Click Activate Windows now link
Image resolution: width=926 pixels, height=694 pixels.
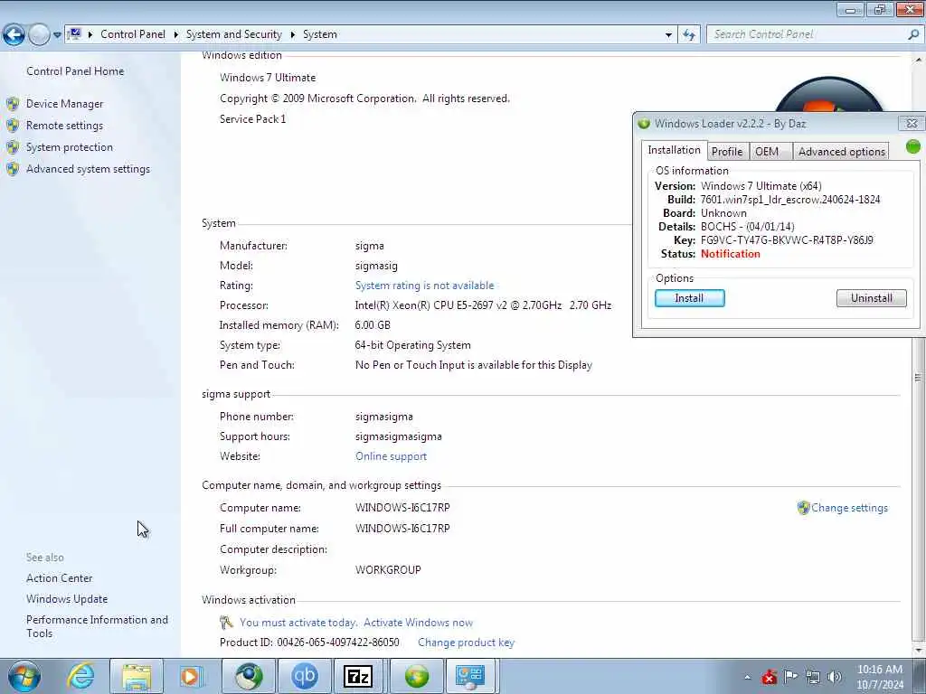[x=418, y=623]
